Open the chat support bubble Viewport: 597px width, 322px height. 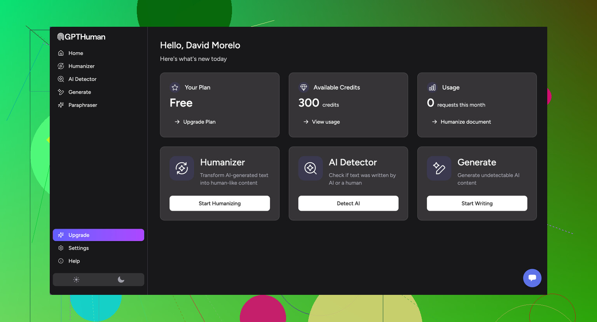[532, 278]
